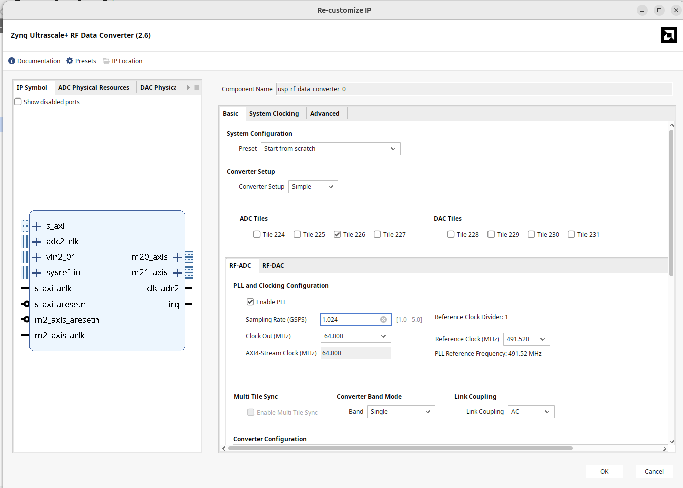Open the Preset dropdown
This screenshot has height=488, width=683.
pyautogui.click(x=393, y=148)
